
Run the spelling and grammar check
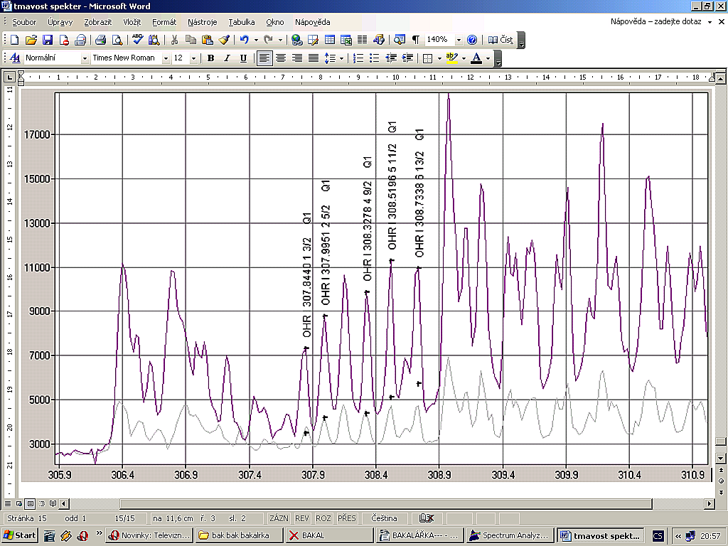137,40
